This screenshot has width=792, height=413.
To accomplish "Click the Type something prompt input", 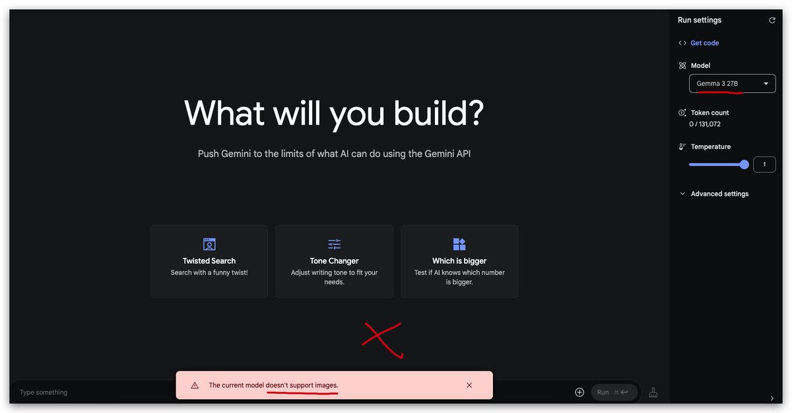I will pyautogui.click(x=290, y=392).
